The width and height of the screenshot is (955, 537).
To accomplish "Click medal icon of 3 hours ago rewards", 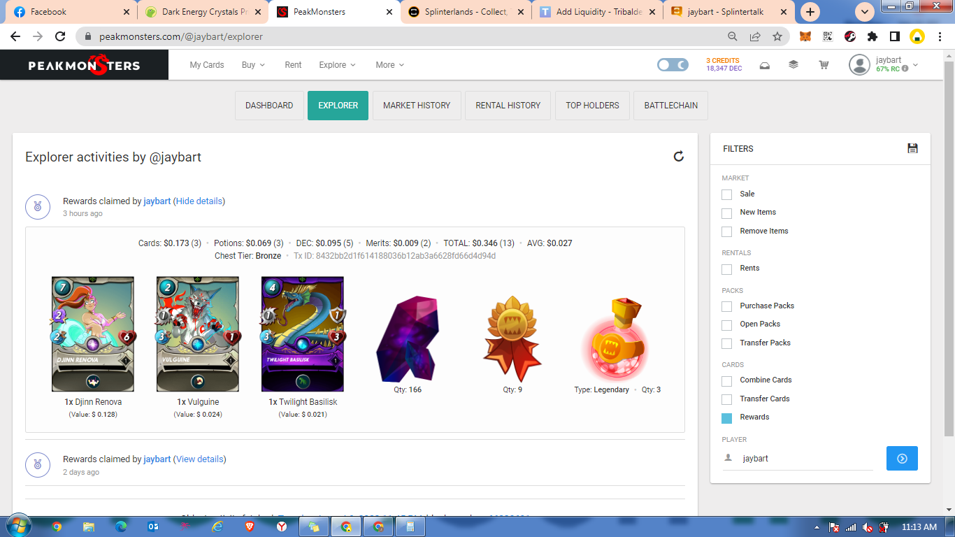I will [38, 207].
